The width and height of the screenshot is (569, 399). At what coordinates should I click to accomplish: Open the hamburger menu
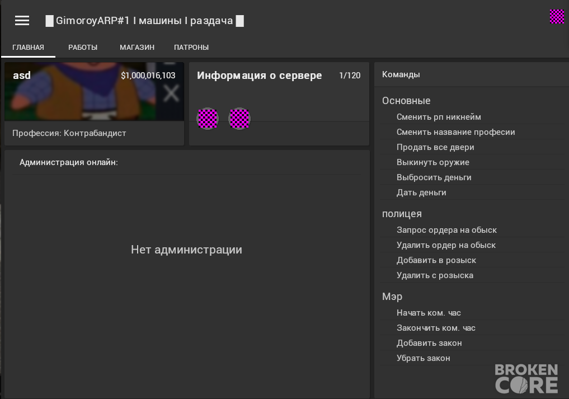[x=22, y=20]
